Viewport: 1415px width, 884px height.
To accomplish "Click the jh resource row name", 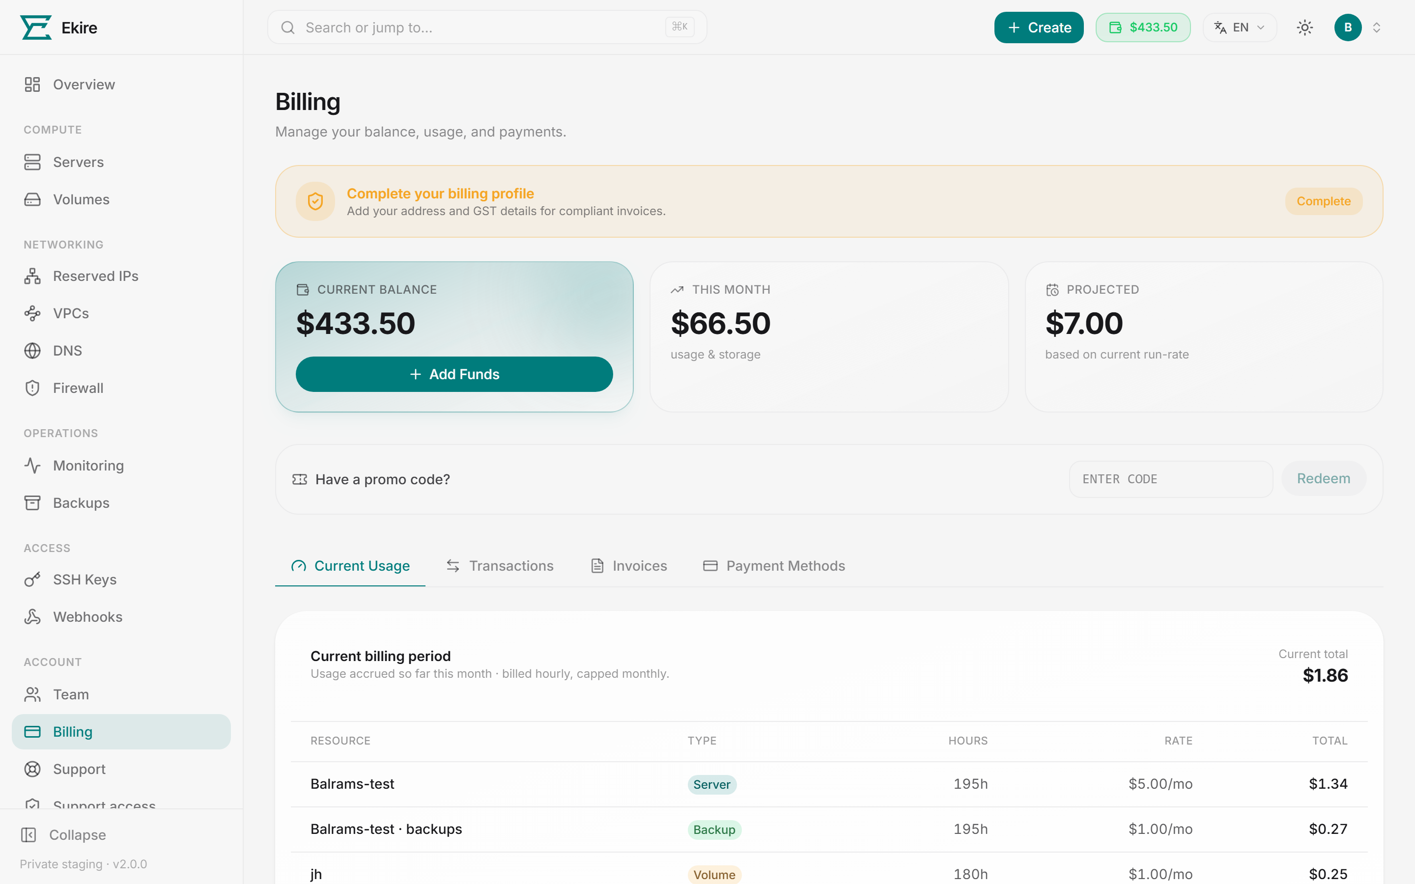I will (x=316, y=874).
